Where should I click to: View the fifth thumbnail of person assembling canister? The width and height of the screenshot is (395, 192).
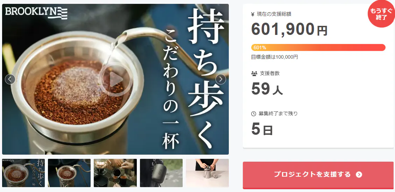click(207, 173)
